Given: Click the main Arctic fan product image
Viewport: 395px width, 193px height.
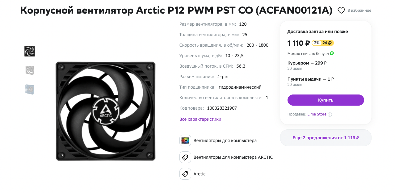Looking at the screenshot, I should (x=105, y=111).
